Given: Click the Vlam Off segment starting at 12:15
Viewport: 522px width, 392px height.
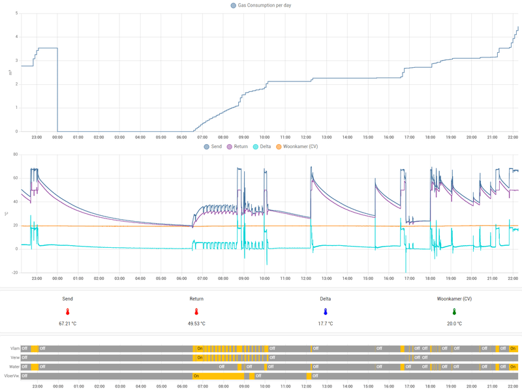Looking at the screenshot, I should point(344,348).
